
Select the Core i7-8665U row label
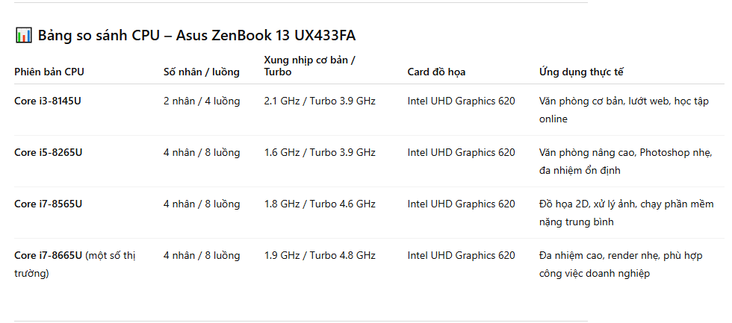point(48,255)
